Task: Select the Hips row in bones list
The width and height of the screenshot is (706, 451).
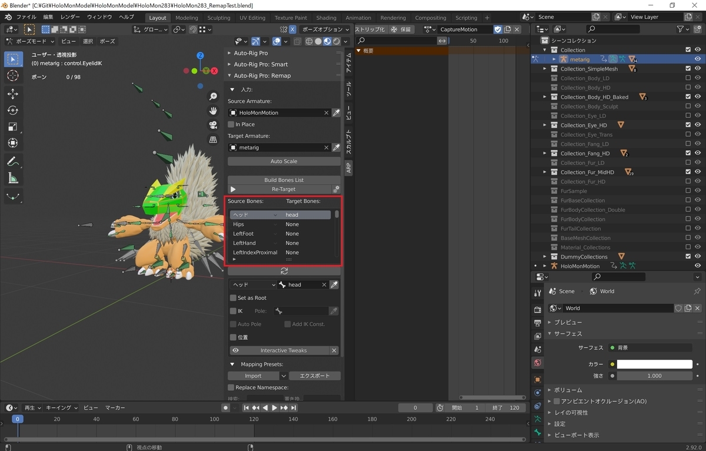Action: click(x=280, y=224)
